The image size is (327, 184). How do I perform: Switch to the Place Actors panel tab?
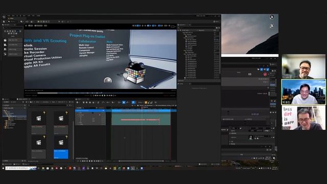pos(8,25)
